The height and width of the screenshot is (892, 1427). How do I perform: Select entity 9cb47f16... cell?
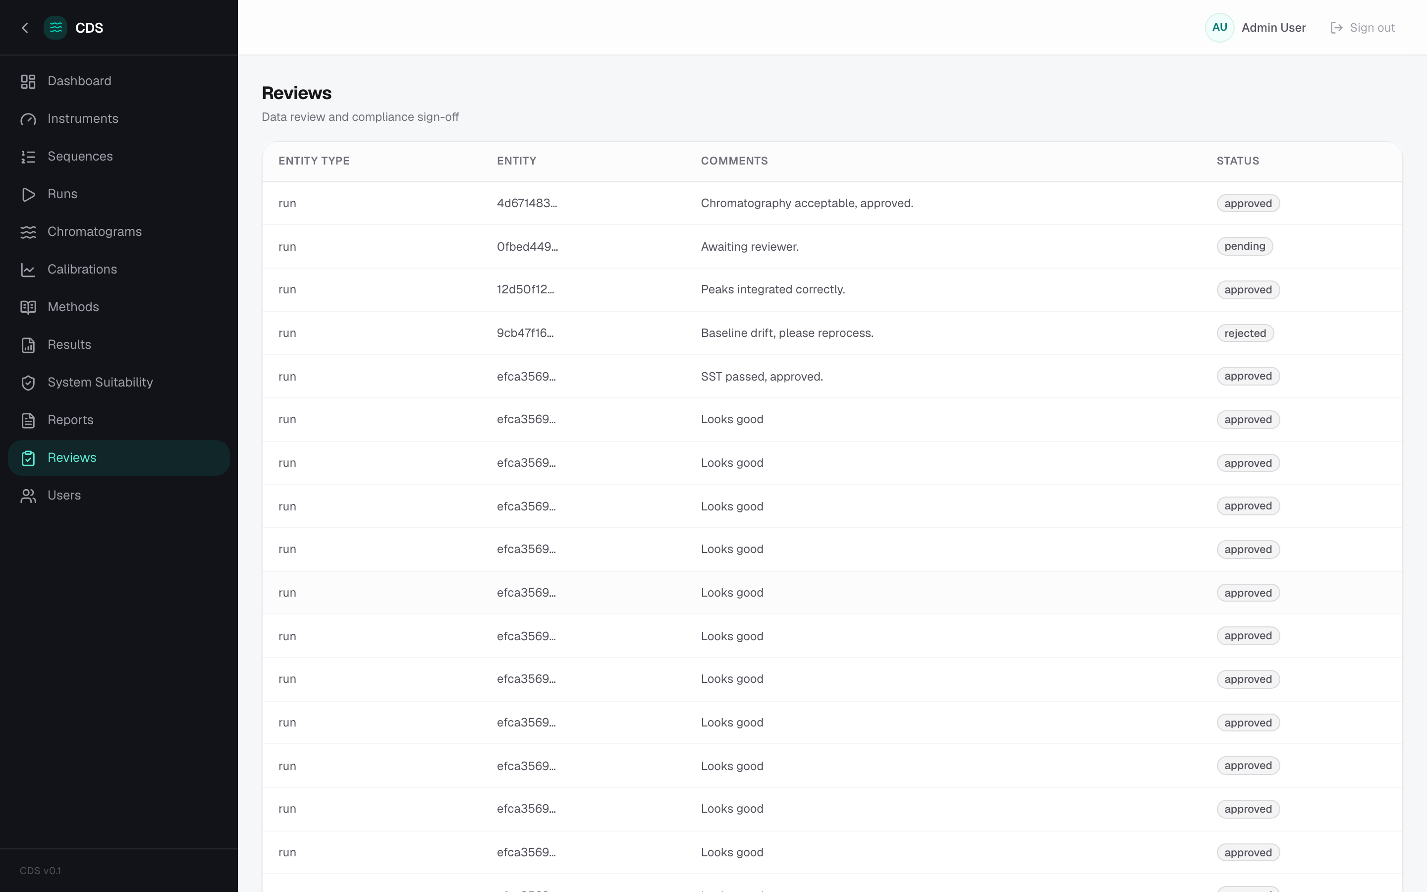[x=525, y=334]
